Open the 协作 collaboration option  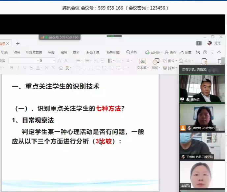[171, 52]
